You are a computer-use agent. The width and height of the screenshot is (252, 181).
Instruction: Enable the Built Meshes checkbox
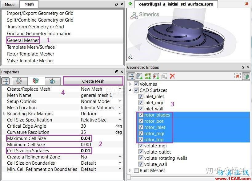(x=136, y=171)
